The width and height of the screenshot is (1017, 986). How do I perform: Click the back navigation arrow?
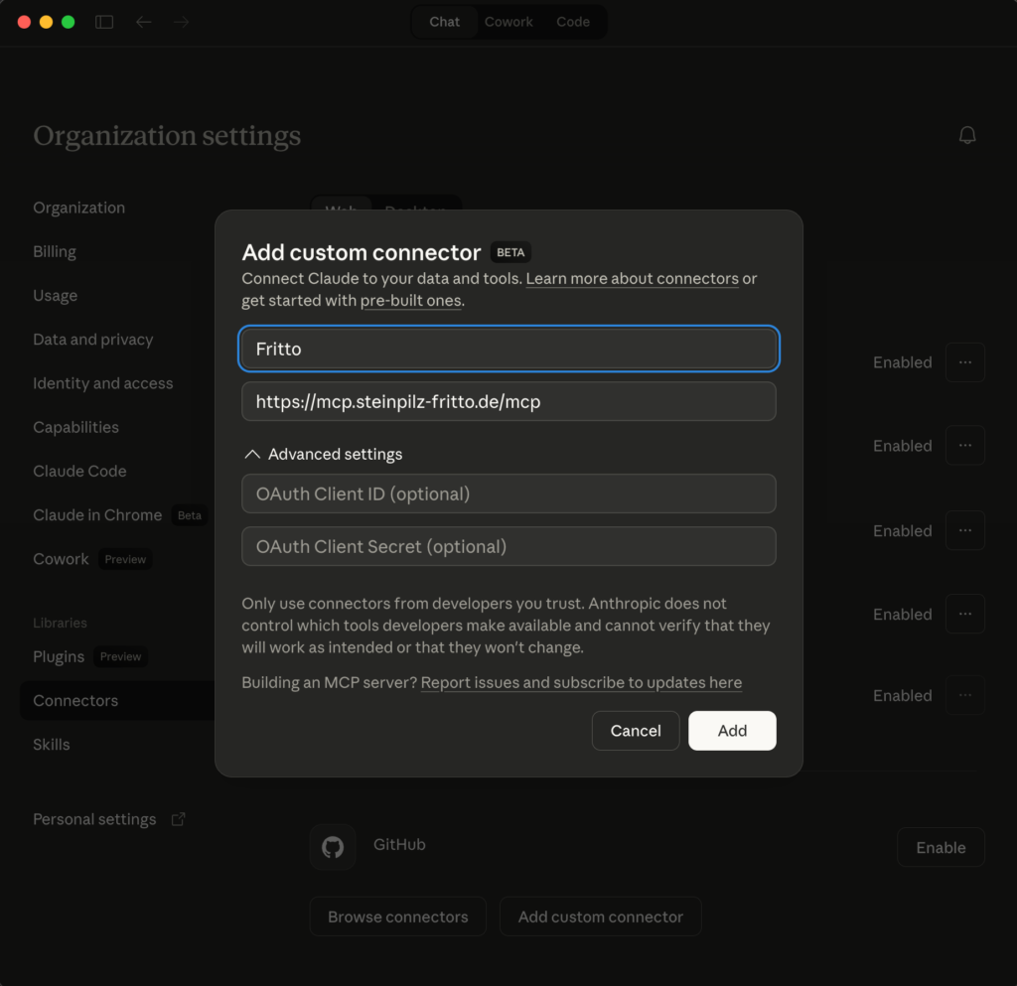pyautogui.click(x=144, y=22)
